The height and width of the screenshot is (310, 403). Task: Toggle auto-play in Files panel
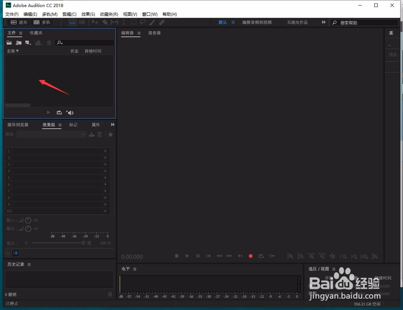pyautogui.click(x=70, y=113)
